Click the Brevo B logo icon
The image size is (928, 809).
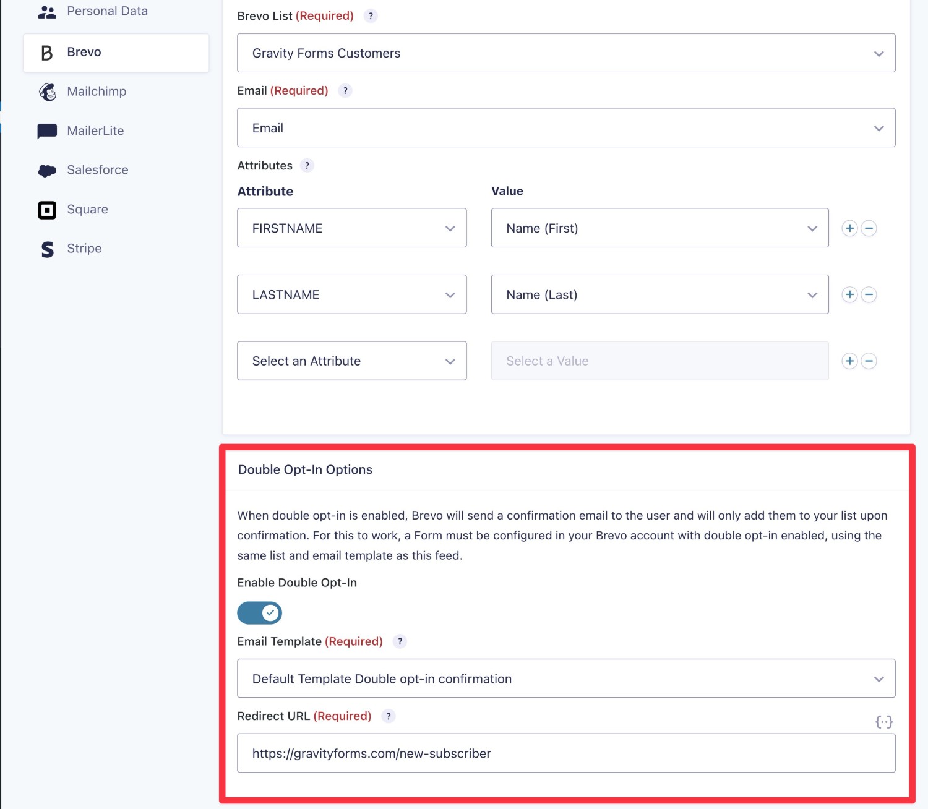(47, 53)
